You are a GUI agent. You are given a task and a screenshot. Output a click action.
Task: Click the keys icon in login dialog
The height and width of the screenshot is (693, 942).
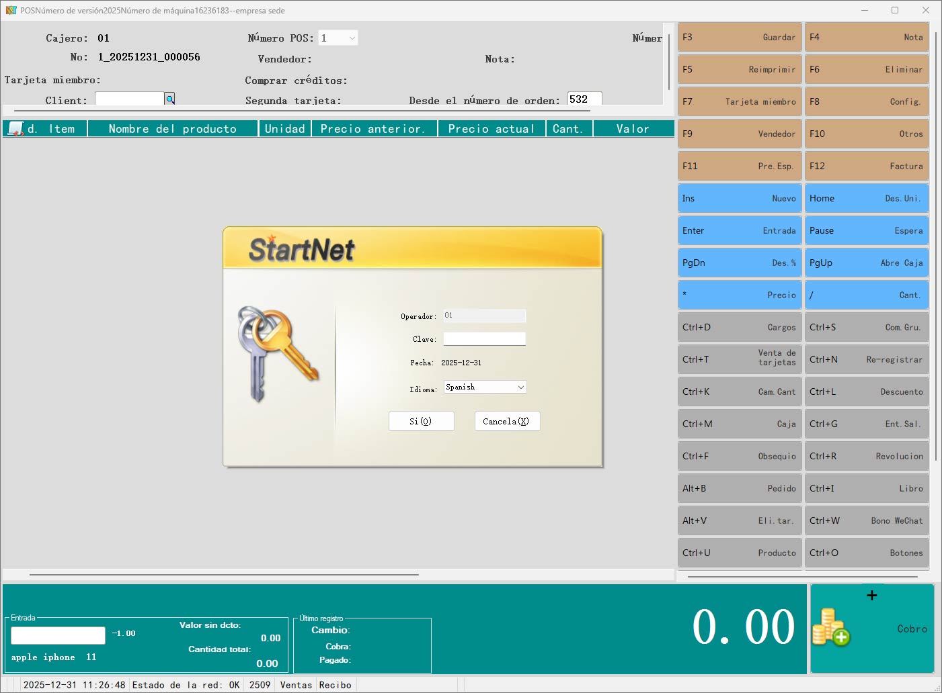(x=276, y=354)
